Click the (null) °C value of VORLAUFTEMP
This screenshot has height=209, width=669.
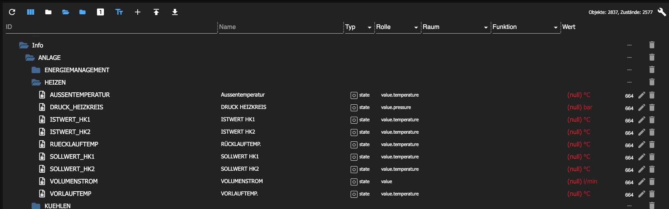[x=579, y=194]
